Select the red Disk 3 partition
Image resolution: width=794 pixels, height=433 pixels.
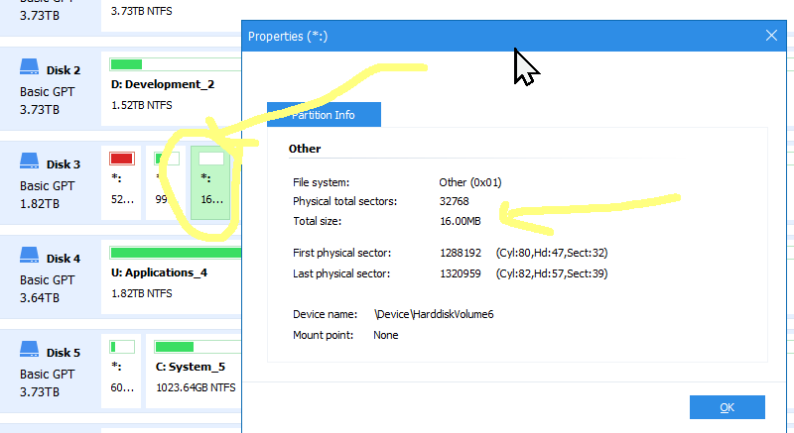pos(121,183)
